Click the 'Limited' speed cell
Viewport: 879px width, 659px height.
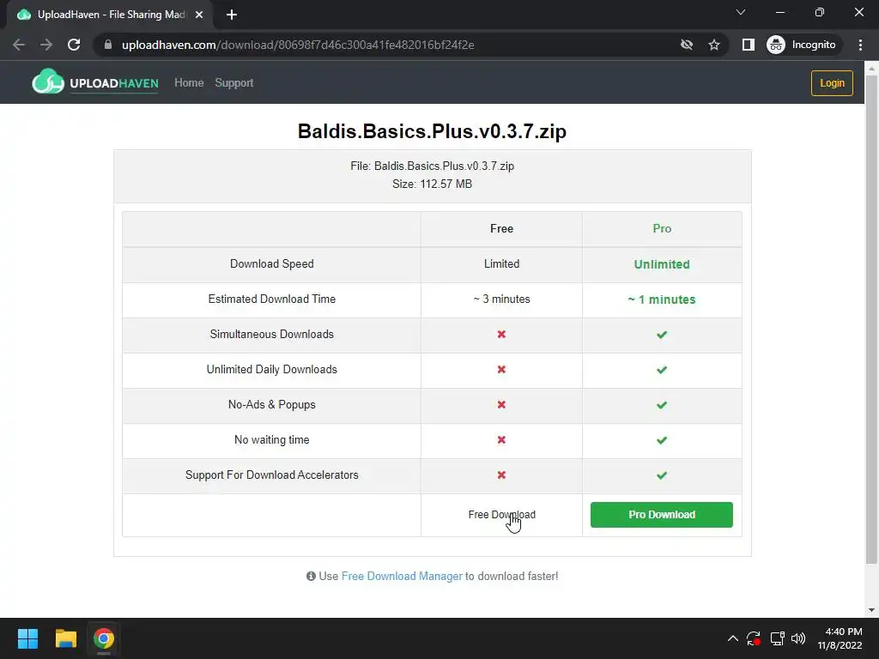tap(501, 264)
